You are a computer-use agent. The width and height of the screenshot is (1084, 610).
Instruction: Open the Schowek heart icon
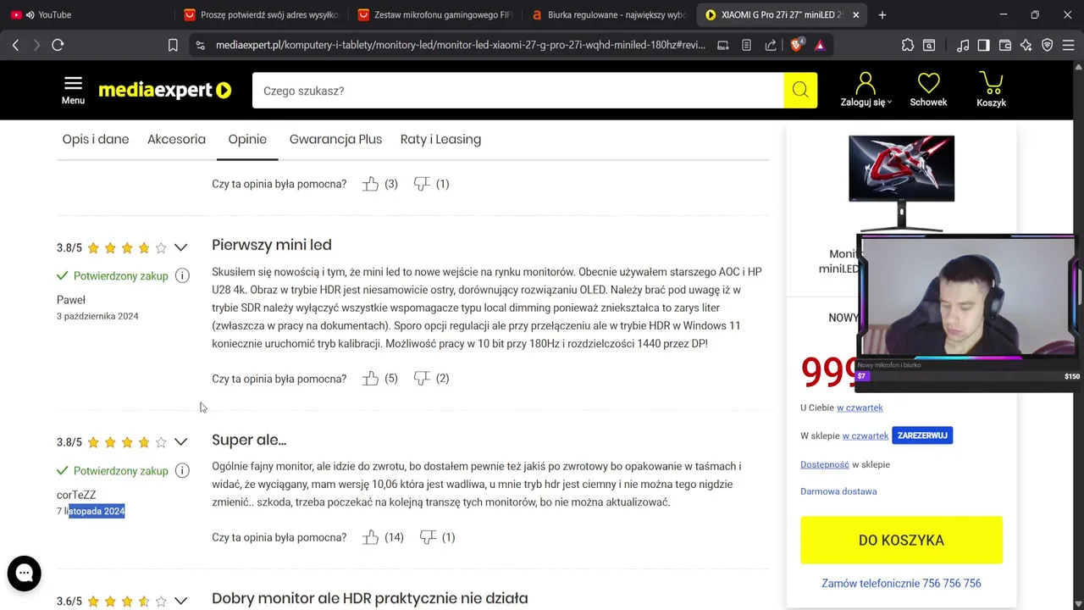[x=928, y=90]
